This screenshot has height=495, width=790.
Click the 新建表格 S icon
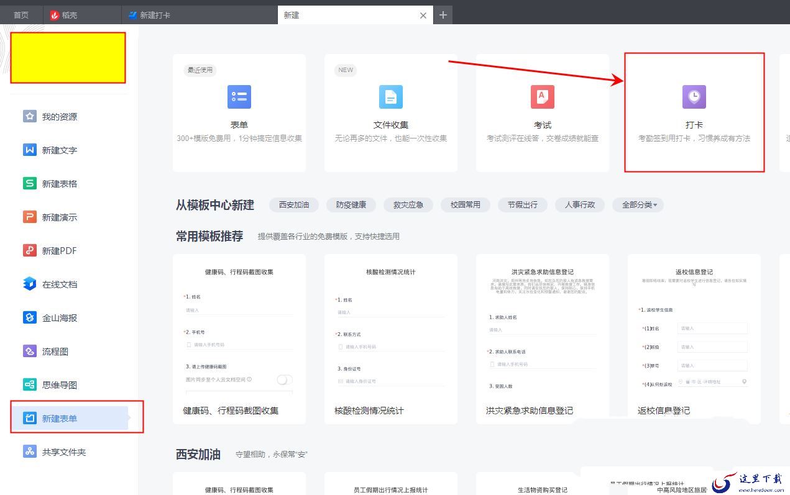[x=30, y=183]
